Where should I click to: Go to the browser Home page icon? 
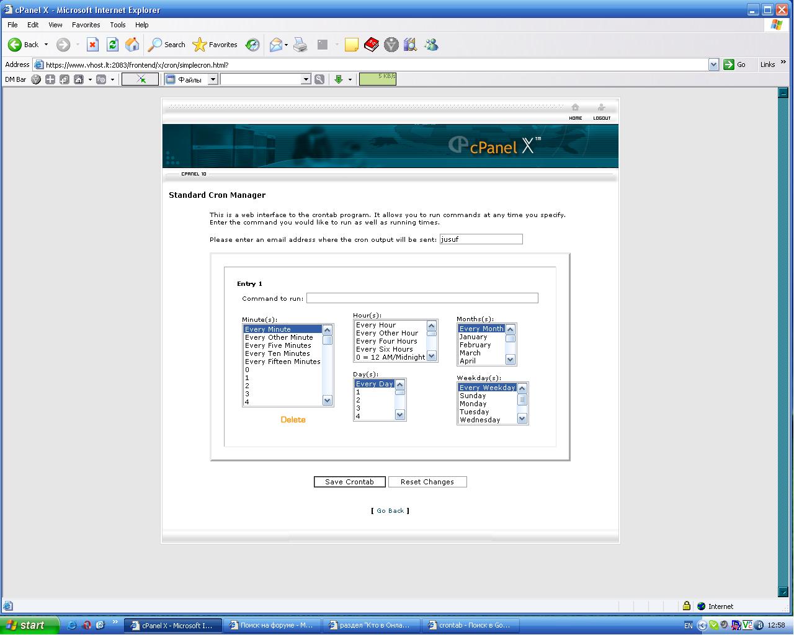tap(132, 45)
